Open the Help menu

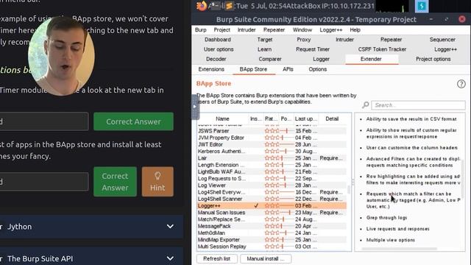tap(355, 29)
